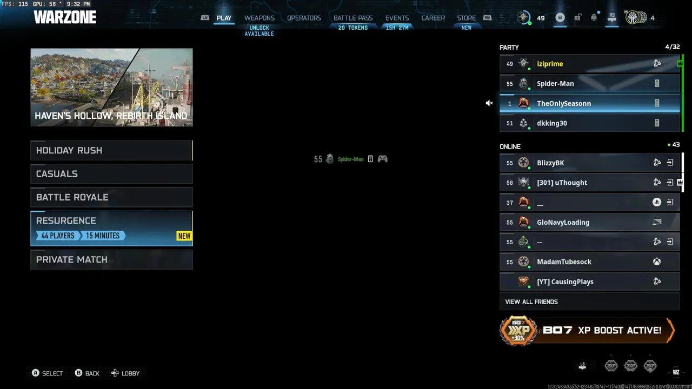This screenshot has width=692, height=389.
Task: Click join icon on BlizzyBK row
Action: coord(670,163)
